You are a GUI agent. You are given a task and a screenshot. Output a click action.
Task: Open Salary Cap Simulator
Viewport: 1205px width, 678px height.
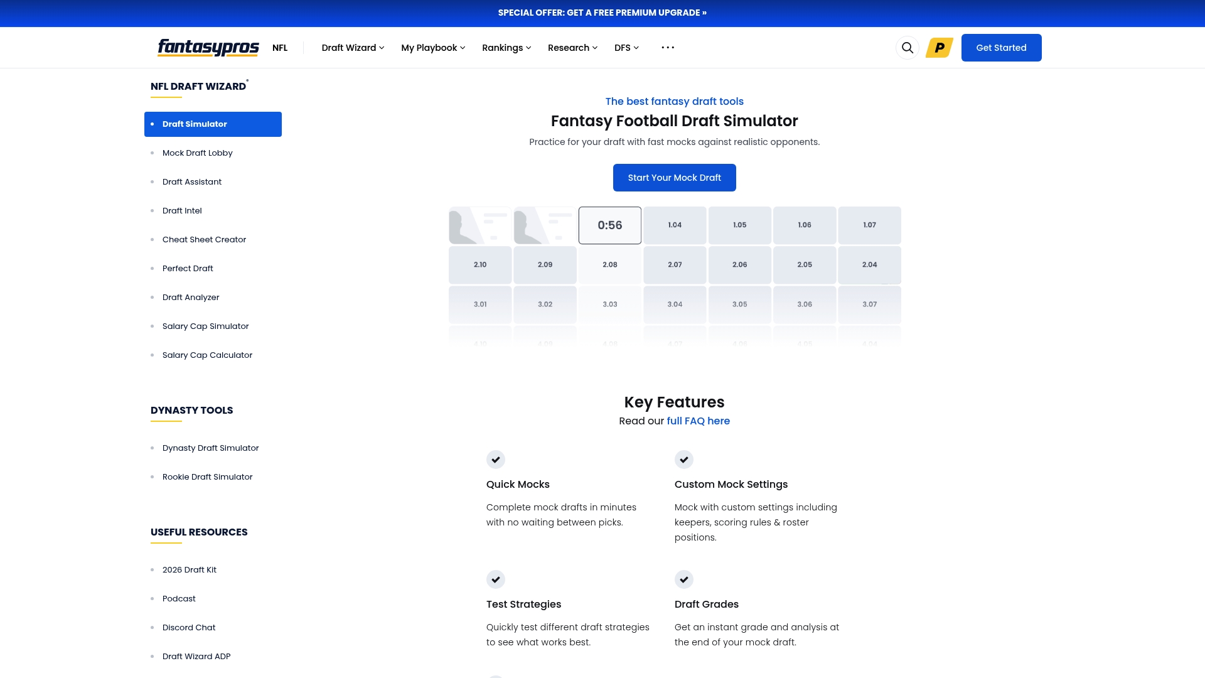205,326
